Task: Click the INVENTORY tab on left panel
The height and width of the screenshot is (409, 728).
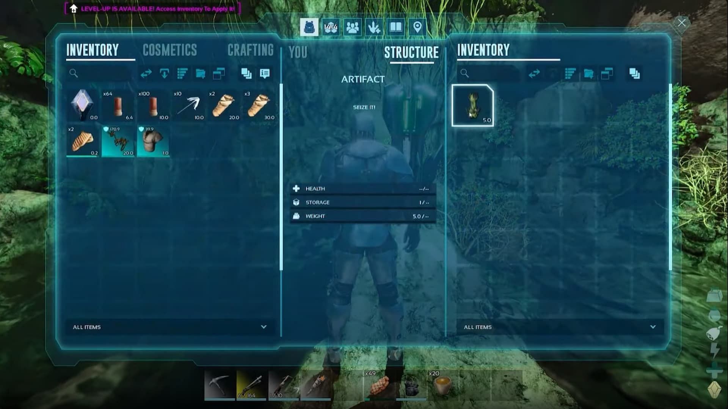Action: (91, 50)
